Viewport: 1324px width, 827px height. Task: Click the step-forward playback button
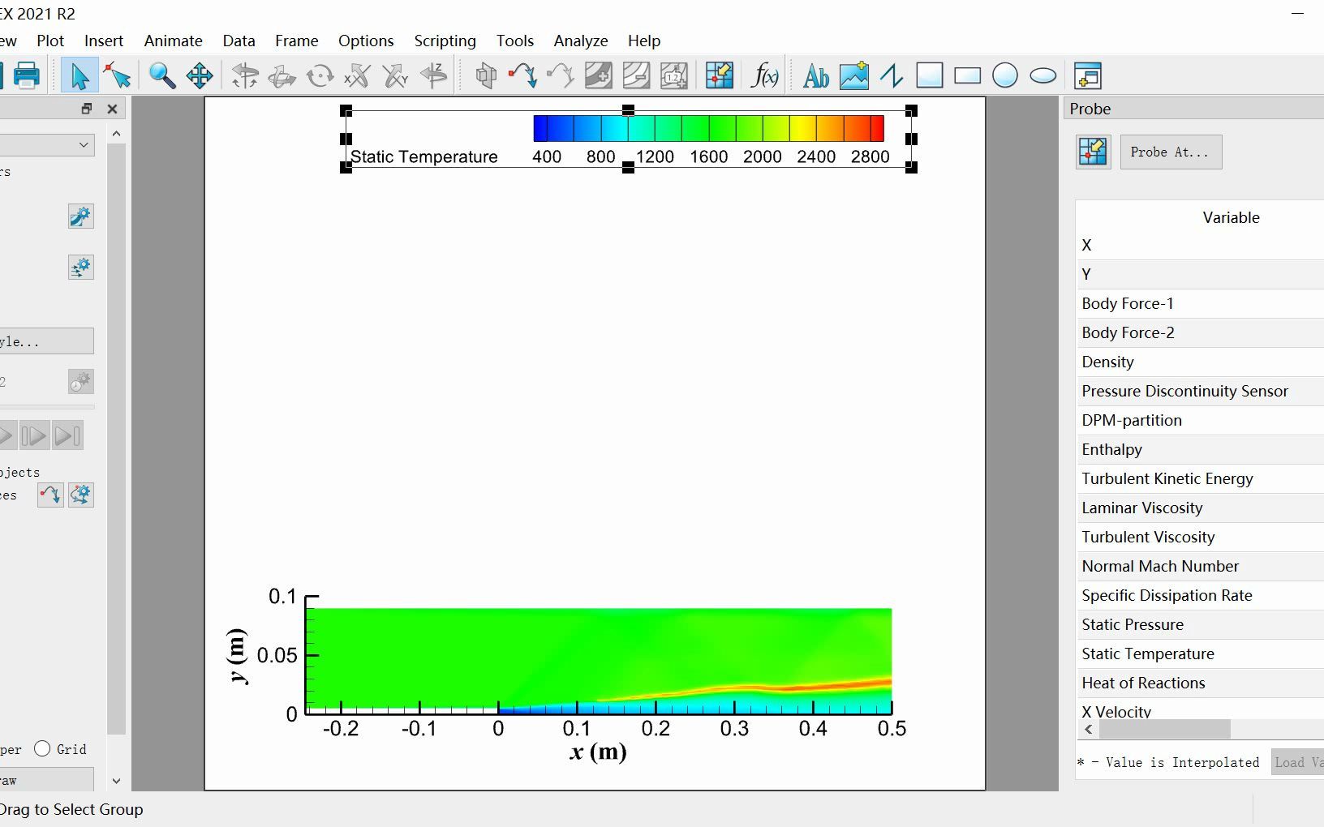pyautogui.click(x=34, y=436)
